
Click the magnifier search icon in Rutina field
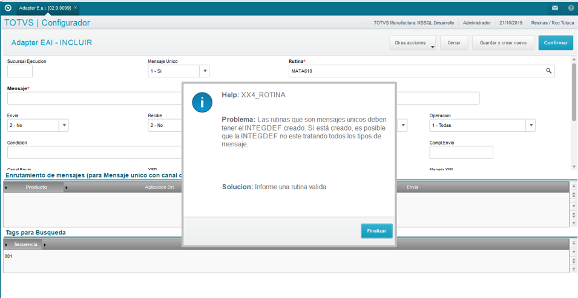pos(548,71)
